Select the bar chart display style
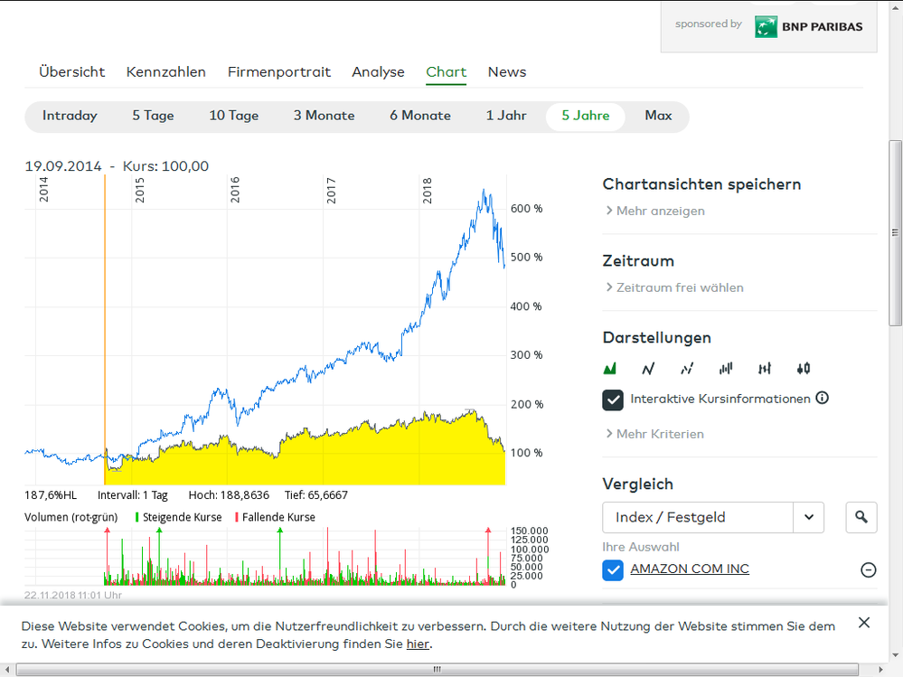Screen dimensions: 903x677 (725, 368)
